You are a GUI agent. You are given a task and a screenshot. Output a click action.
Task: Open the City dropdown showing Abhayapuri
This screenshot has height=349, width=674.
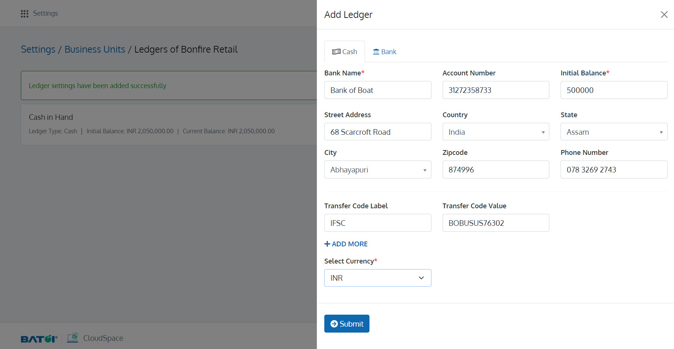[x=378, y=169]
